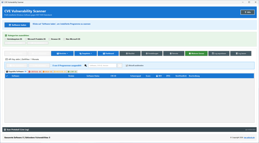The height and width of the screenshot is (143, 259).
Task: Click the '0 von 0 Programmen ausgewählt' text
Action: click(67, 66)
